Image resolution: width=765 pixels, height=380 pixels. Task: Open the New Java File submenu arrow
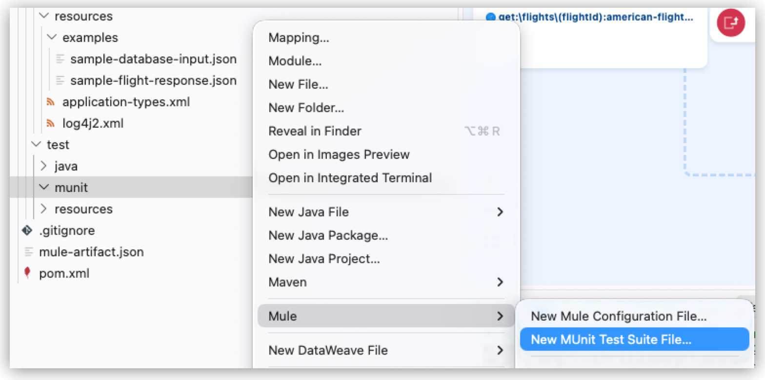click(x=500, y=212)
